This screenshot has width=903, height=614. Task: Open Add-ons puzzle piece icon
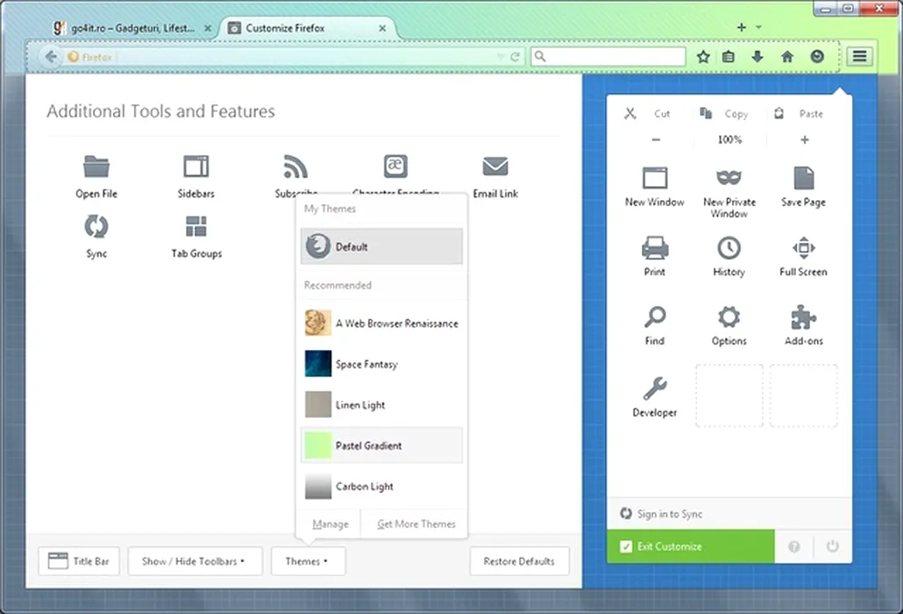803,318
